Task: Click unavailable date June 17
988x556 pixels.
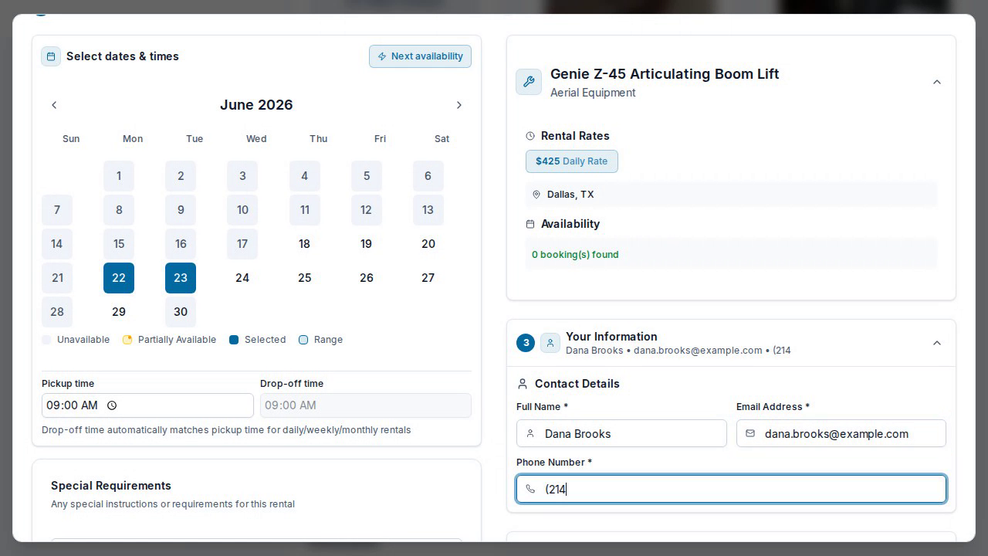Action: tap(242, 244)
